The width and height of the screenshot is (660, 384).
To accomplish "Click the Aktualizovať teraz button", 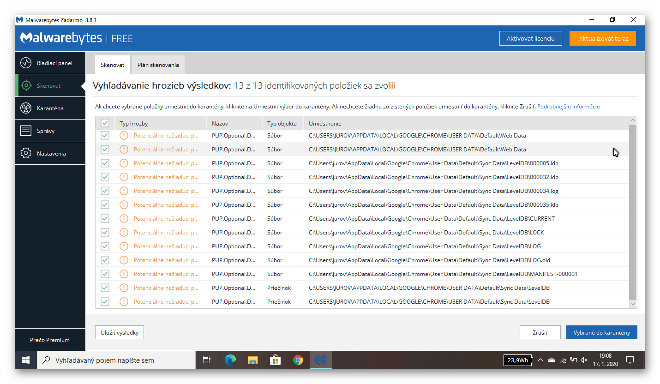I will tap(603, 38).
